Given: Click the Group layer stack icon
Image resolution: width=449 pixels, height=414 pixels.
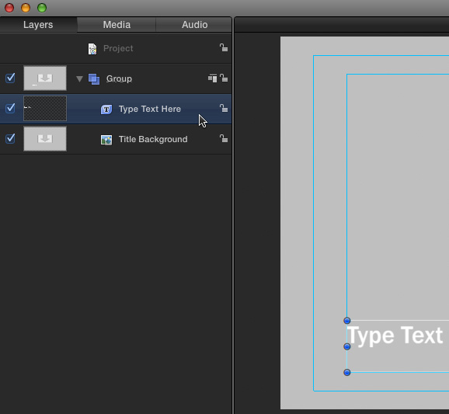Looking at the screenshot, I should 94,79.
